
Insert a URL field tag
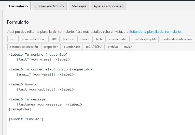54,39
